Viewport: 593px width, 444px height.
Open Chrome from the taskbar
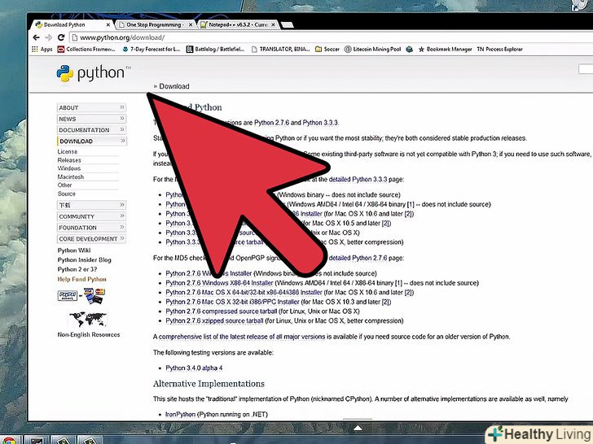(7, 441)
